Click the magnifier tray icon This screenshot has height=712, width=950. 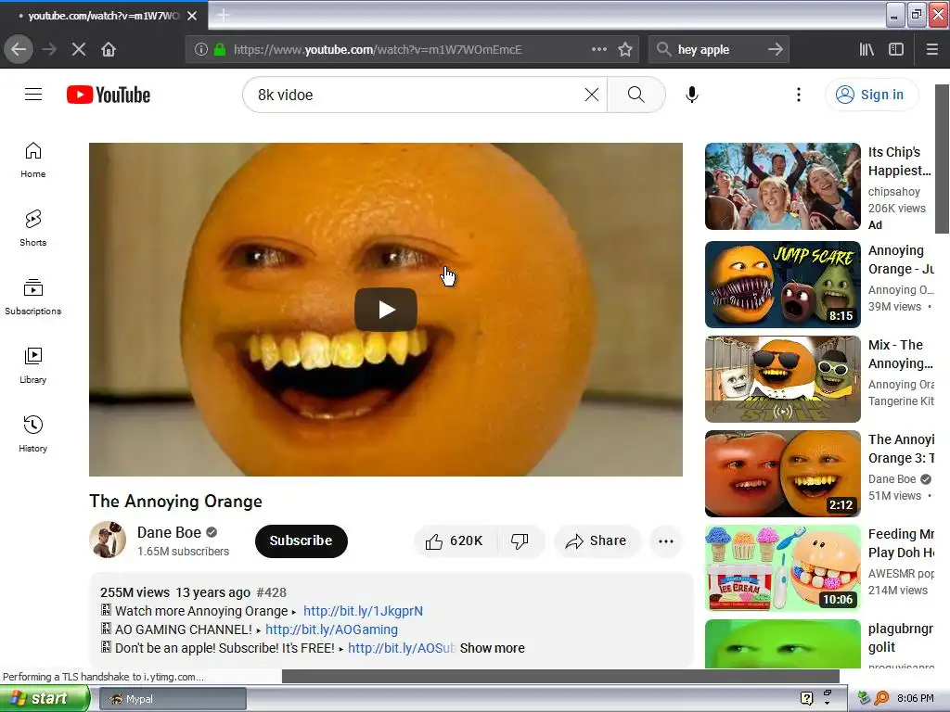coord(881,698)
